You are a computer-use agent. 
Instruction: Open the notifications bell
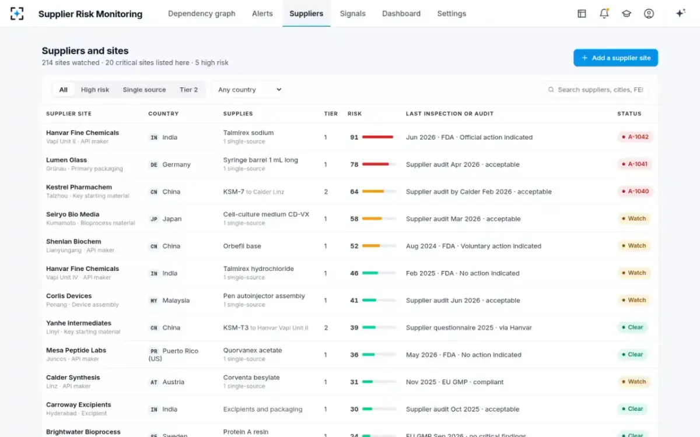click(604, 13)
